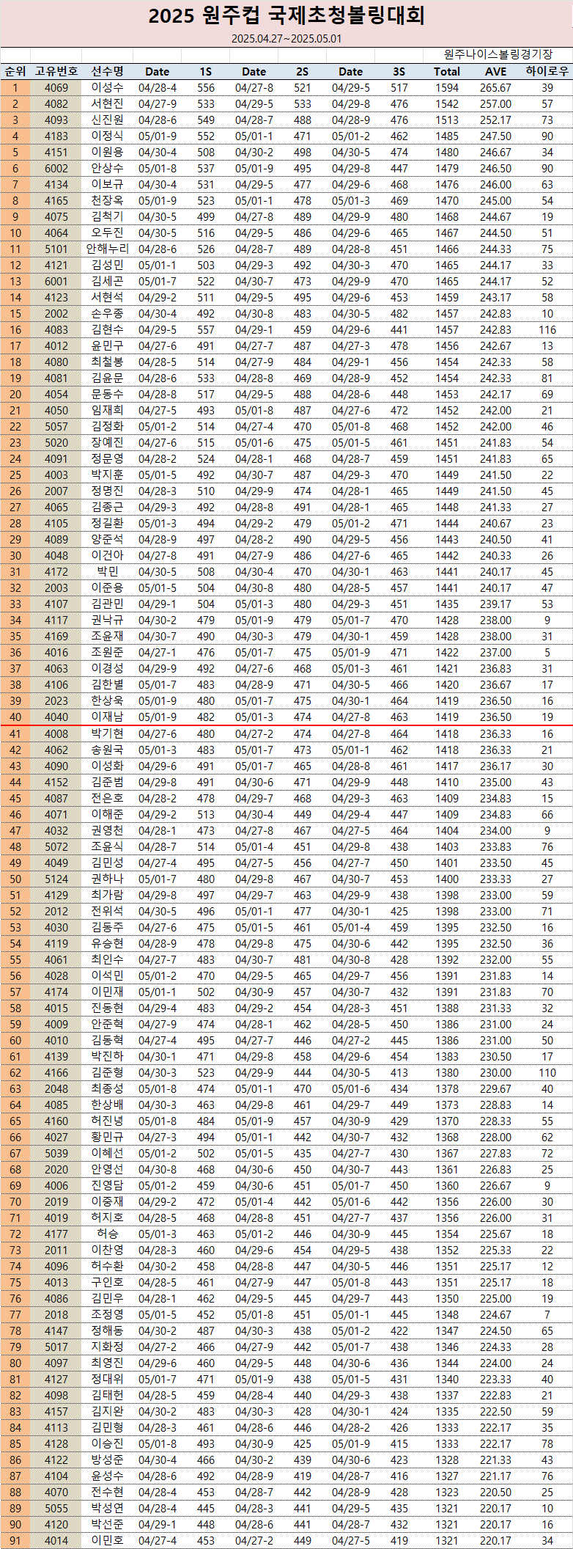Image resolution: width=573 pixels, height=1549 pixels.
Task: Select the ID cell 5101
Action: (x=56, y=249)
